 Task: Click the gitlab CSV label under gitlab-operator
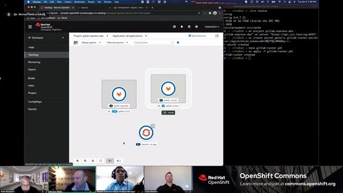[120, 112]
